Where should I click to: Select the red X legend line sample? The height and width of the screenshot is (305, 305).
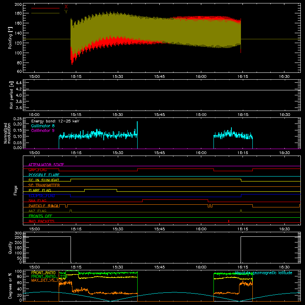[x=45, y=8]
